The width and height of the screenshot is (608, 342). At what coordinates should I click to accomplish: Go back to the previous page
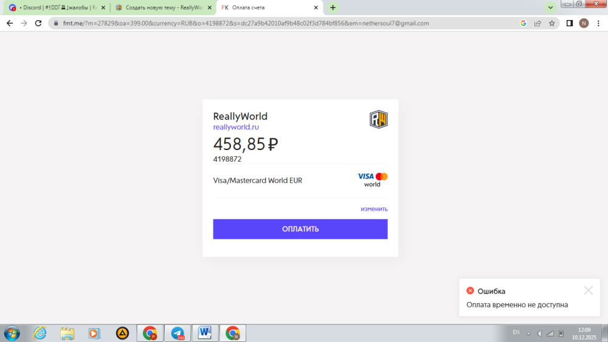pos(10,23)
